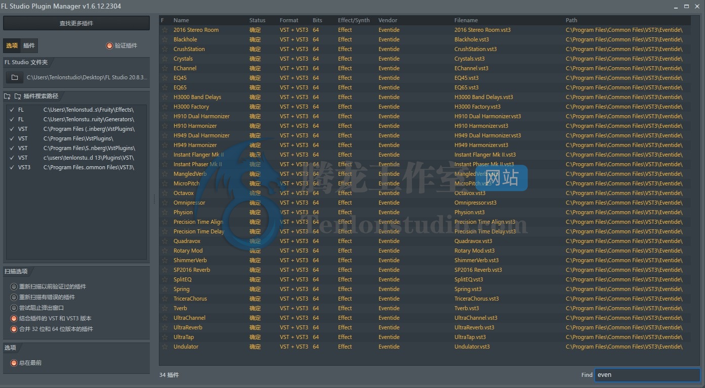
Task: Enable 重新扫描有错误的插件 option
Action: (14, 297)
